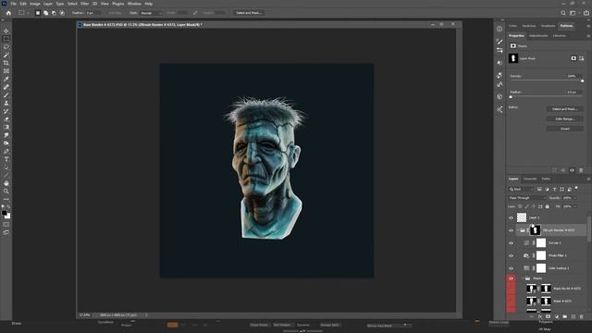Select the Rectangular Marquee tool
The image size is (592, 333).
(x=6, y=39)
